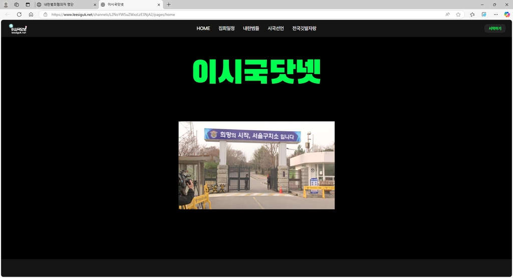Open 전국깃발자랑 menu item
This screenshot has width=513, height=278.
(x=304, y=29)
